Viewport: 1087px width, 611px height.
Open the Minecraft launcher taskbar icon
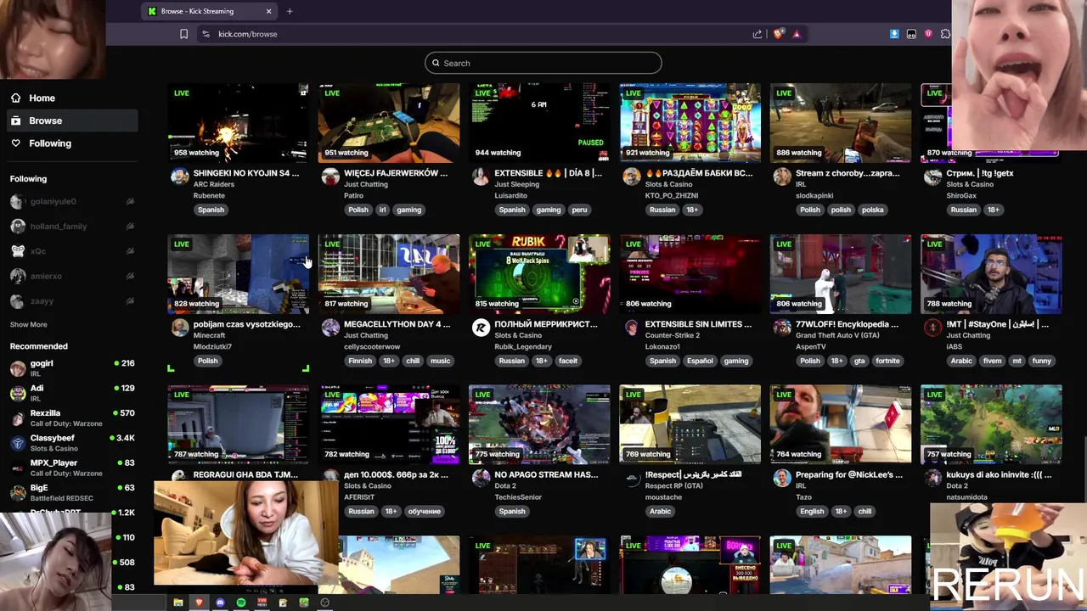click(303, 603)
